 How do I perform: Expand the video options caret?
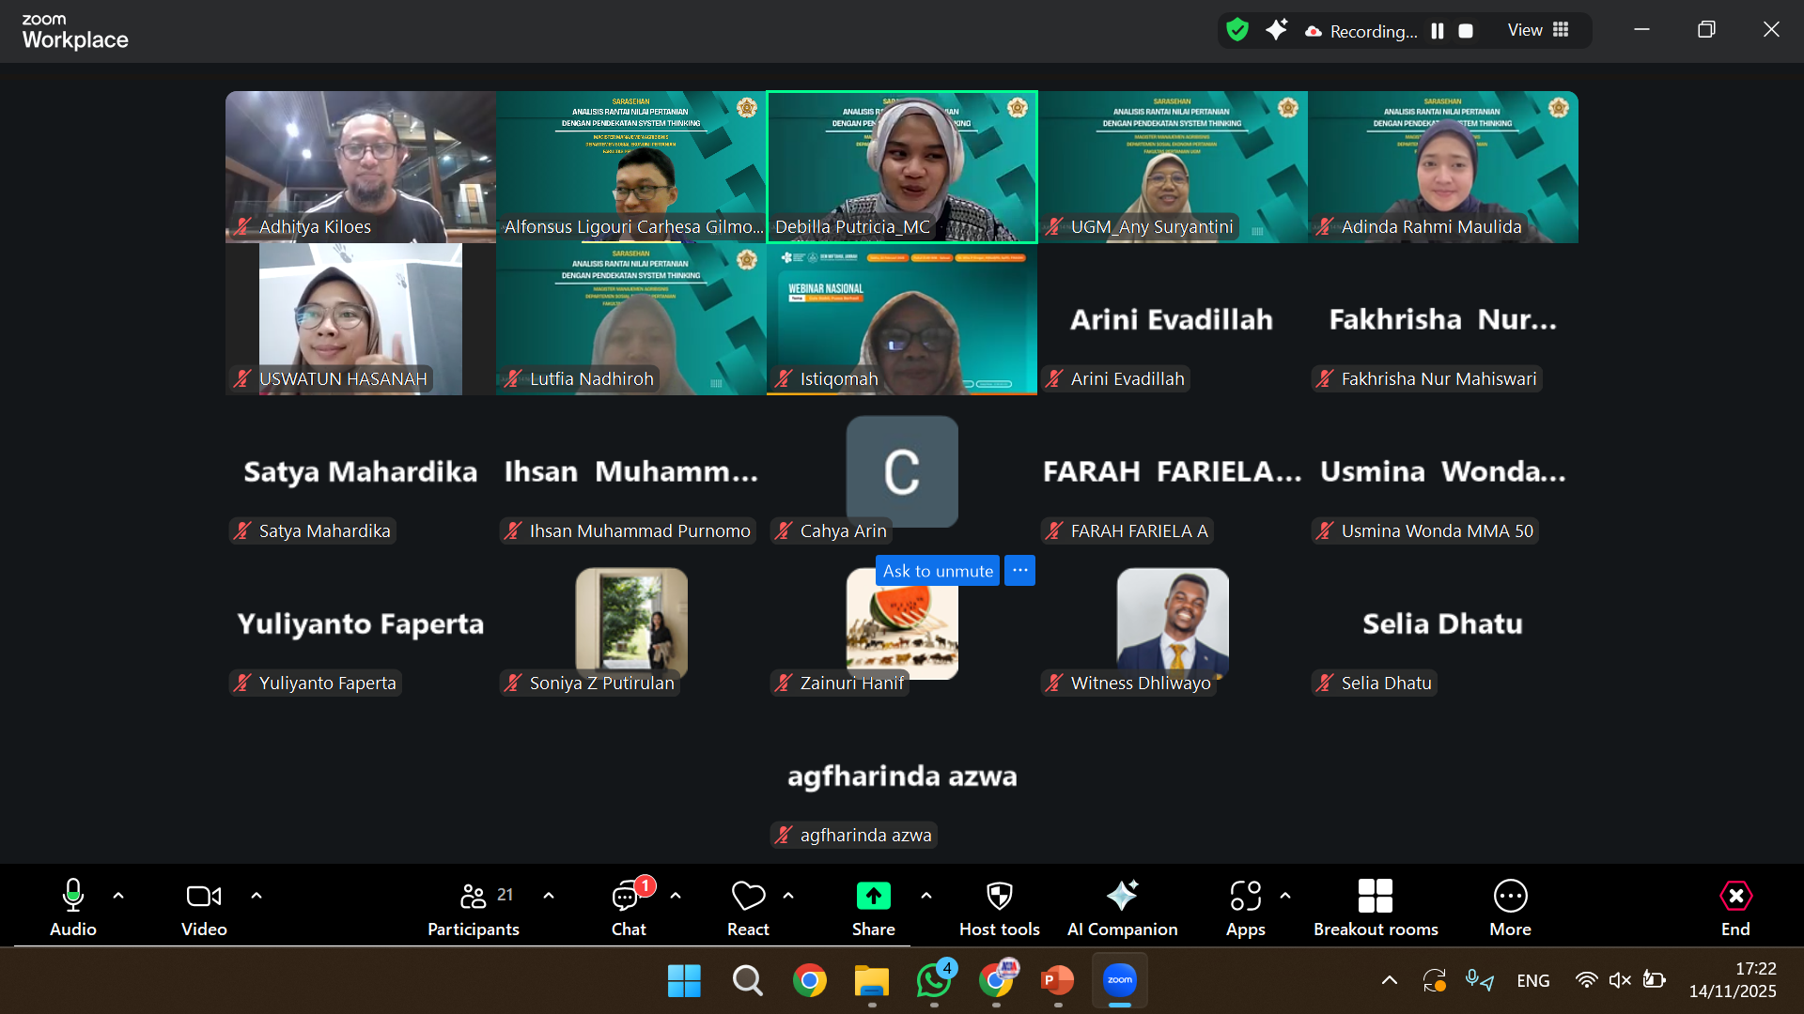(257, 896)
